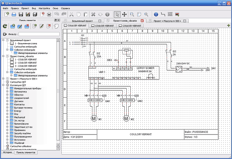This screenshot has height=159, width=232.
Task: Expand the Контакты folder
Action: [x=7, y=104]
